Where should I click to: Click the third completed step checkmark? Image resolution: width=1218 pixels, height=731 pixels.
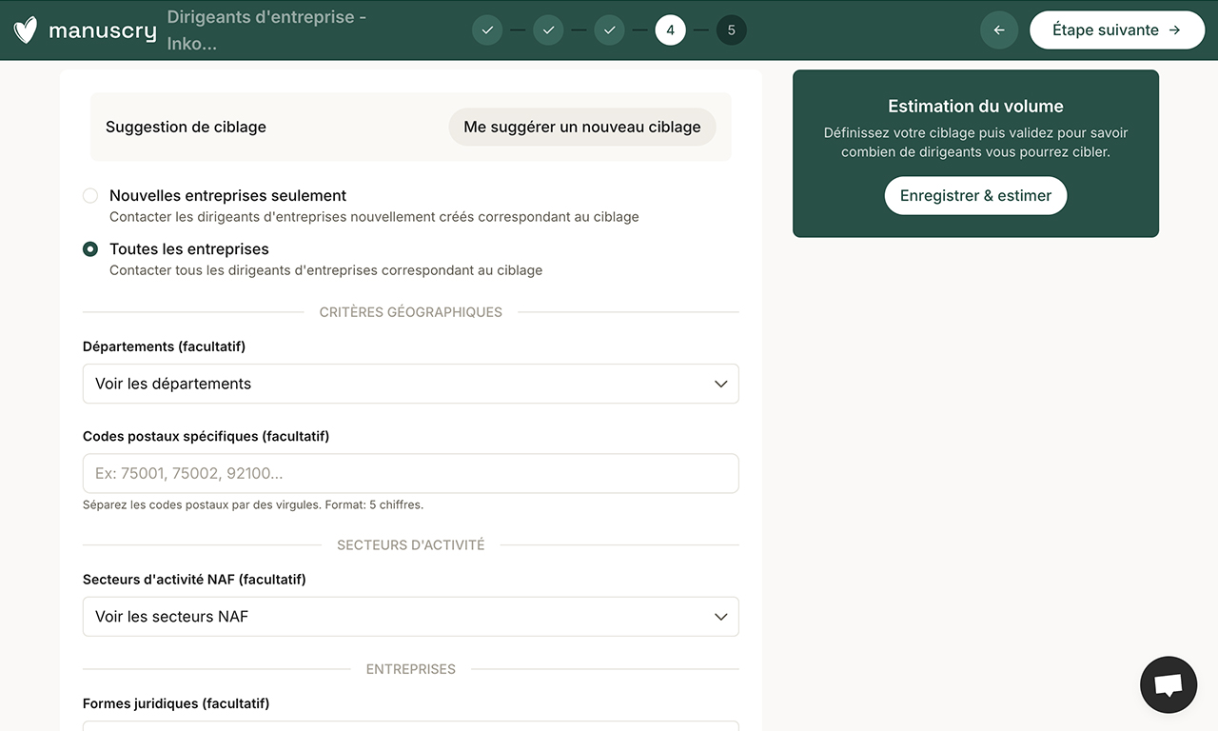point(609,30)
